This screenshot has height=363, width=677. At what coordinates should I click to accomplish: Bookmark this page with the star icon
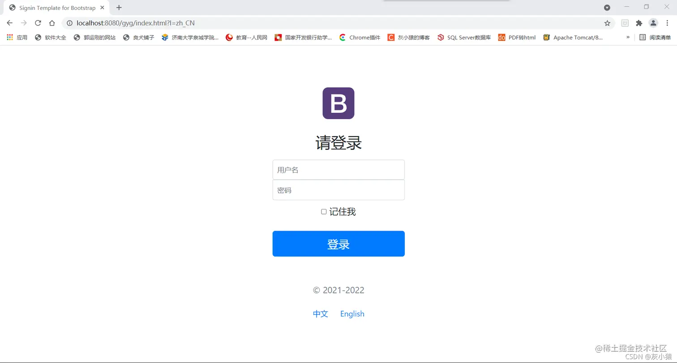pyautogui.click(x=607, y=23)
